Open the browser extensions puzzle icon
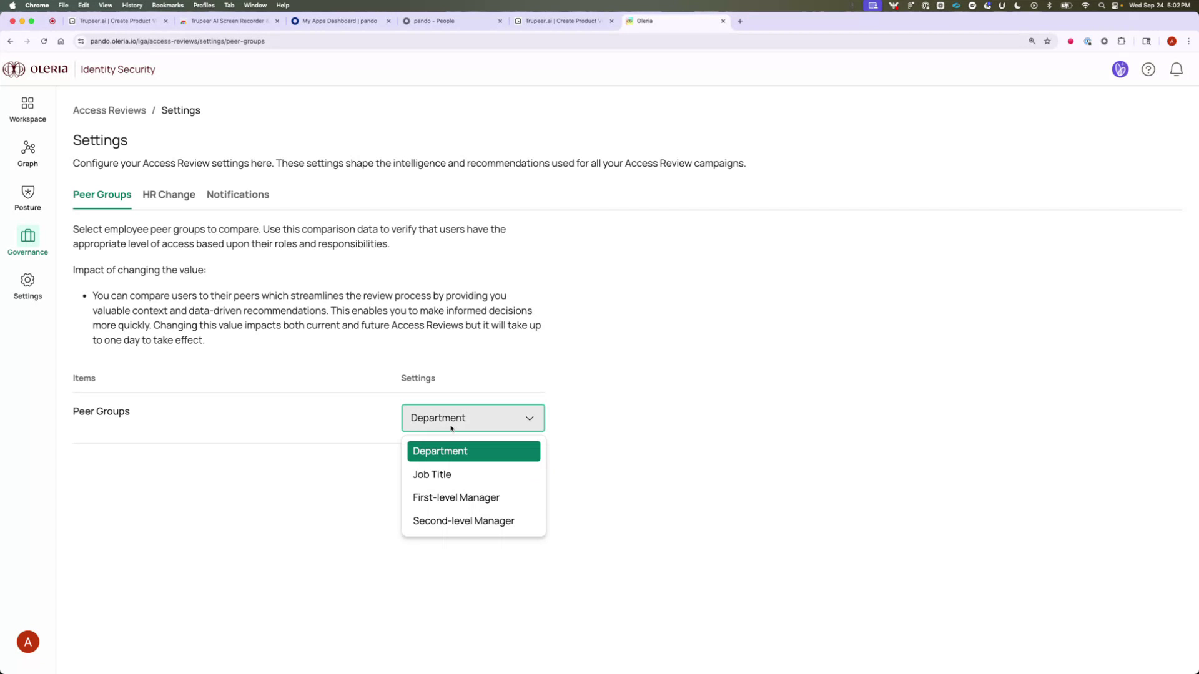Image resolution: width=1199 pixels, height=674 pixels. pyautogui.click(x=1122, y=41)
